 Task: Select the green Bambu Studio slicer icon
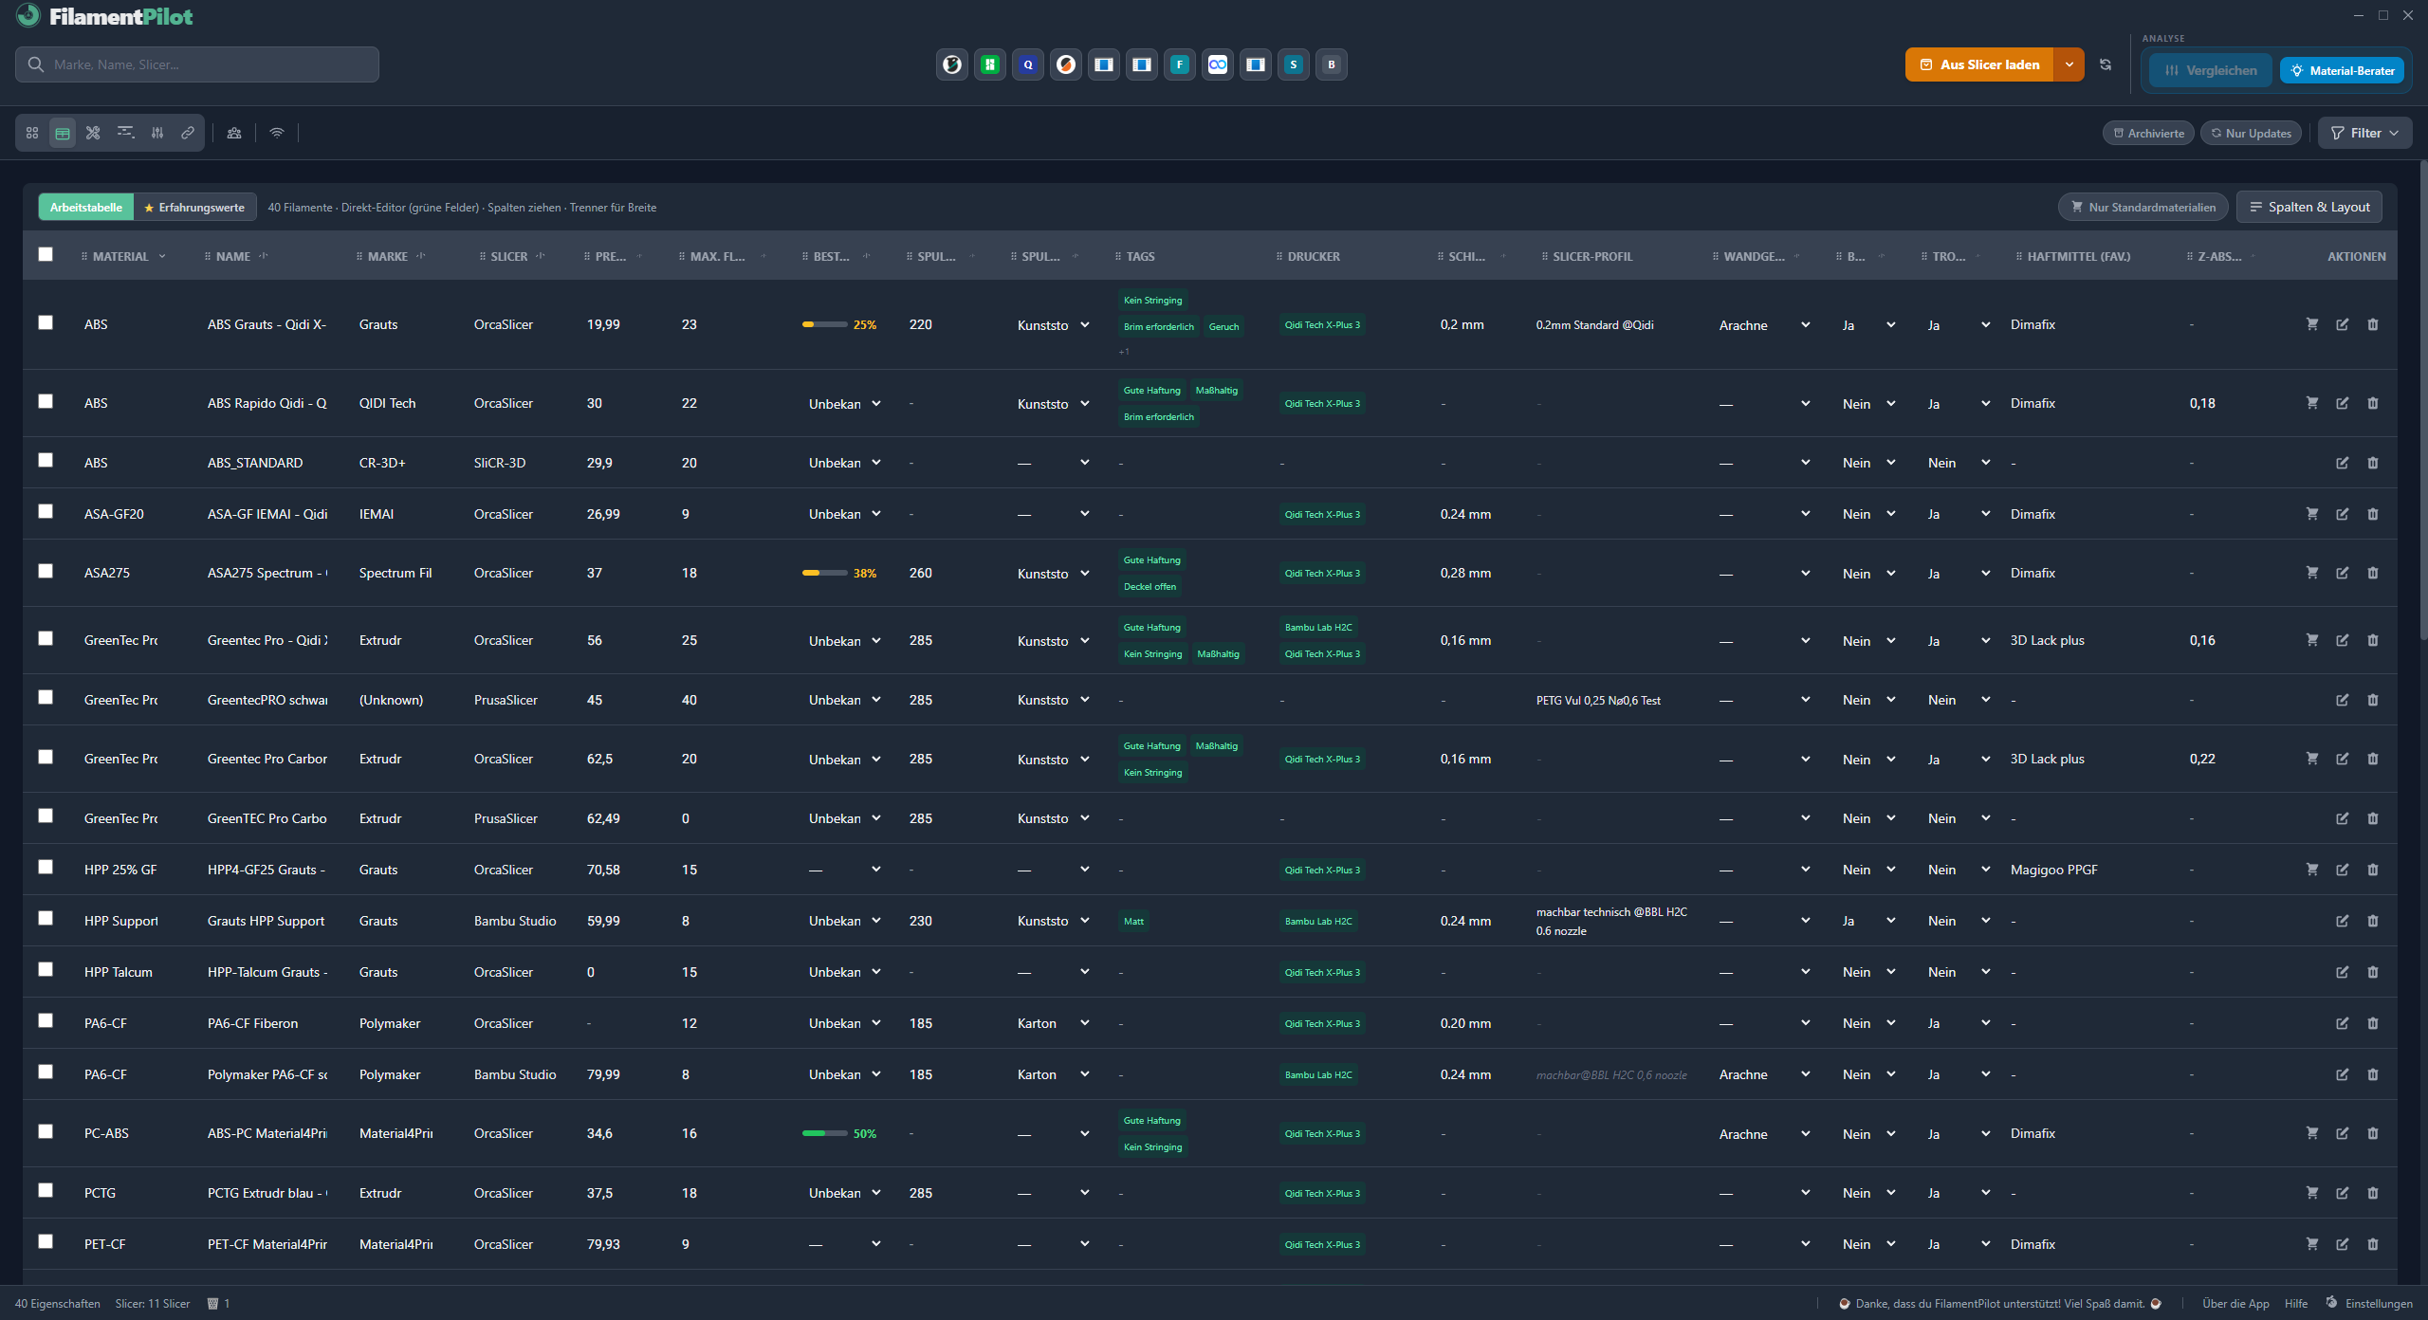point(990,64)
